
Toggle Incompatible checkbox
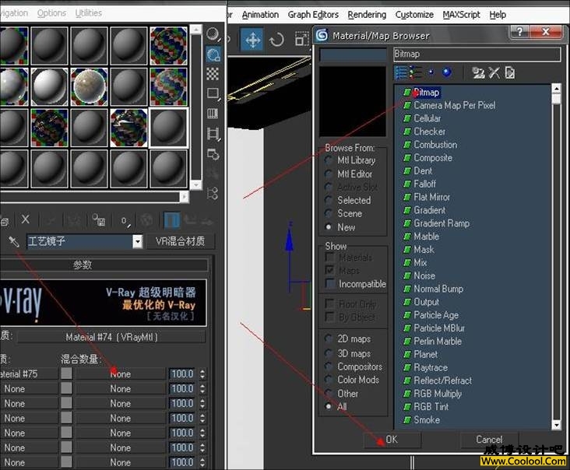330,283
